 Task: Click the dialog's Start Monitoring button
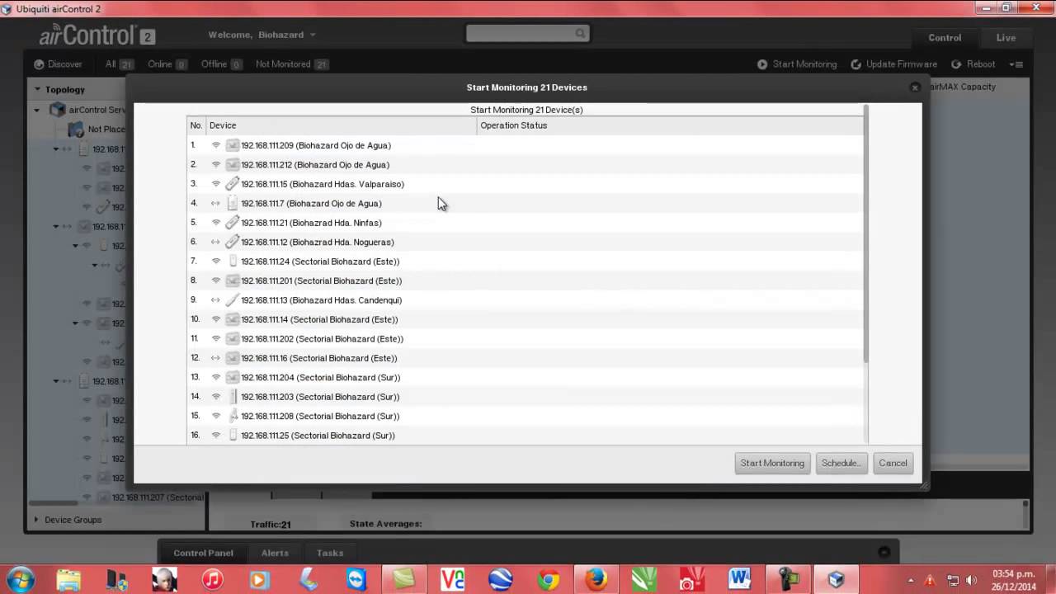772,463
